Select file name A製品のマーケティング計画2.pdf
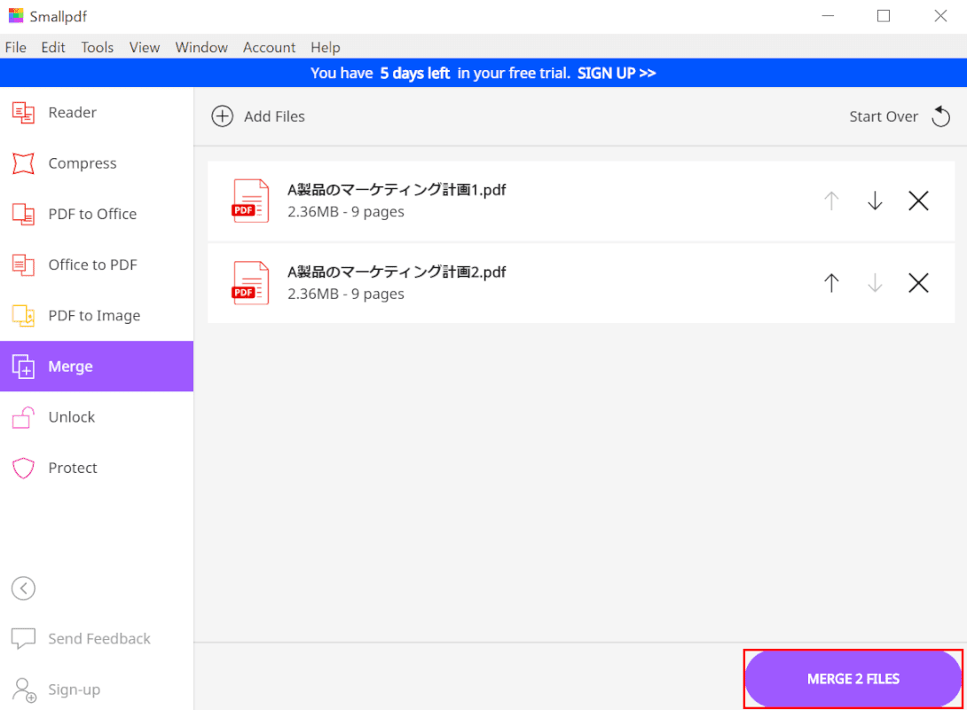This screenshot has height=710, width=967. pyautogui.click(x=397, y=272)
